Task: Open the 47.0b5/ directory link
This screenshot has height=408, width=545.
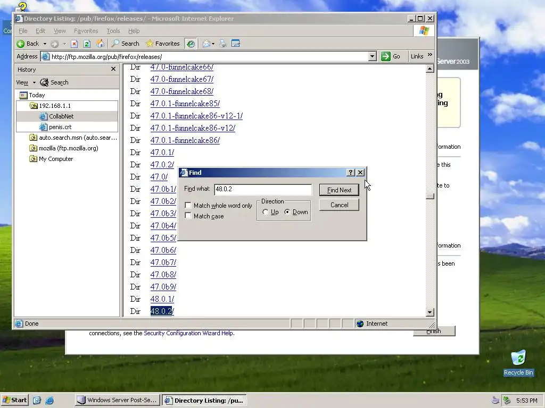Action: 163,238
